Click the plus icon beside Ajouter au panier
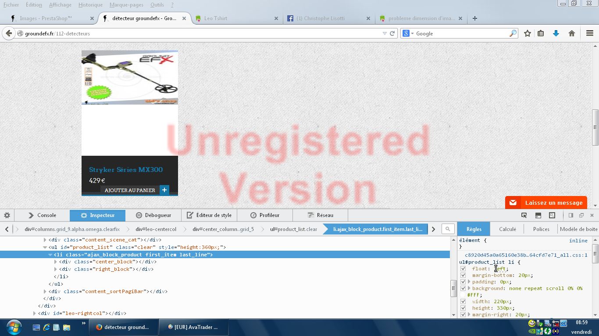This screenshot has width=599, height=336. pyautogui.click(x=164, y=190)
